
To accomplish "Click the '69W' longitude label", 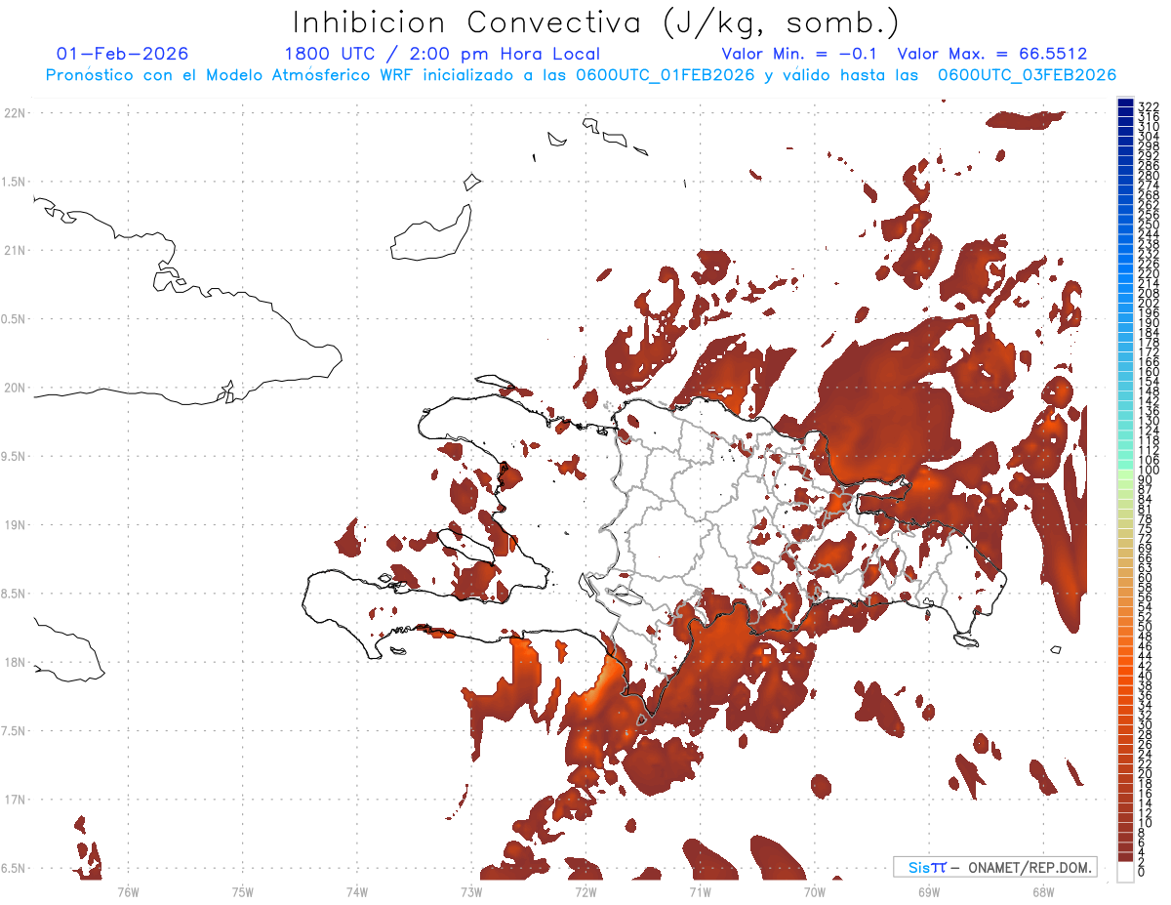I will click(x=929, y=891).
